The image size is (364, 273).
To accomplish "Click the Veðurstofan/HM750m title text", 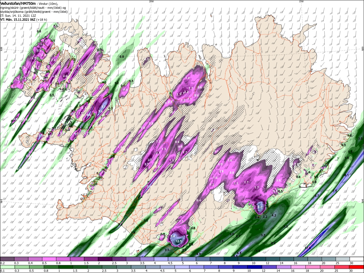I will (x=18, y=3).
